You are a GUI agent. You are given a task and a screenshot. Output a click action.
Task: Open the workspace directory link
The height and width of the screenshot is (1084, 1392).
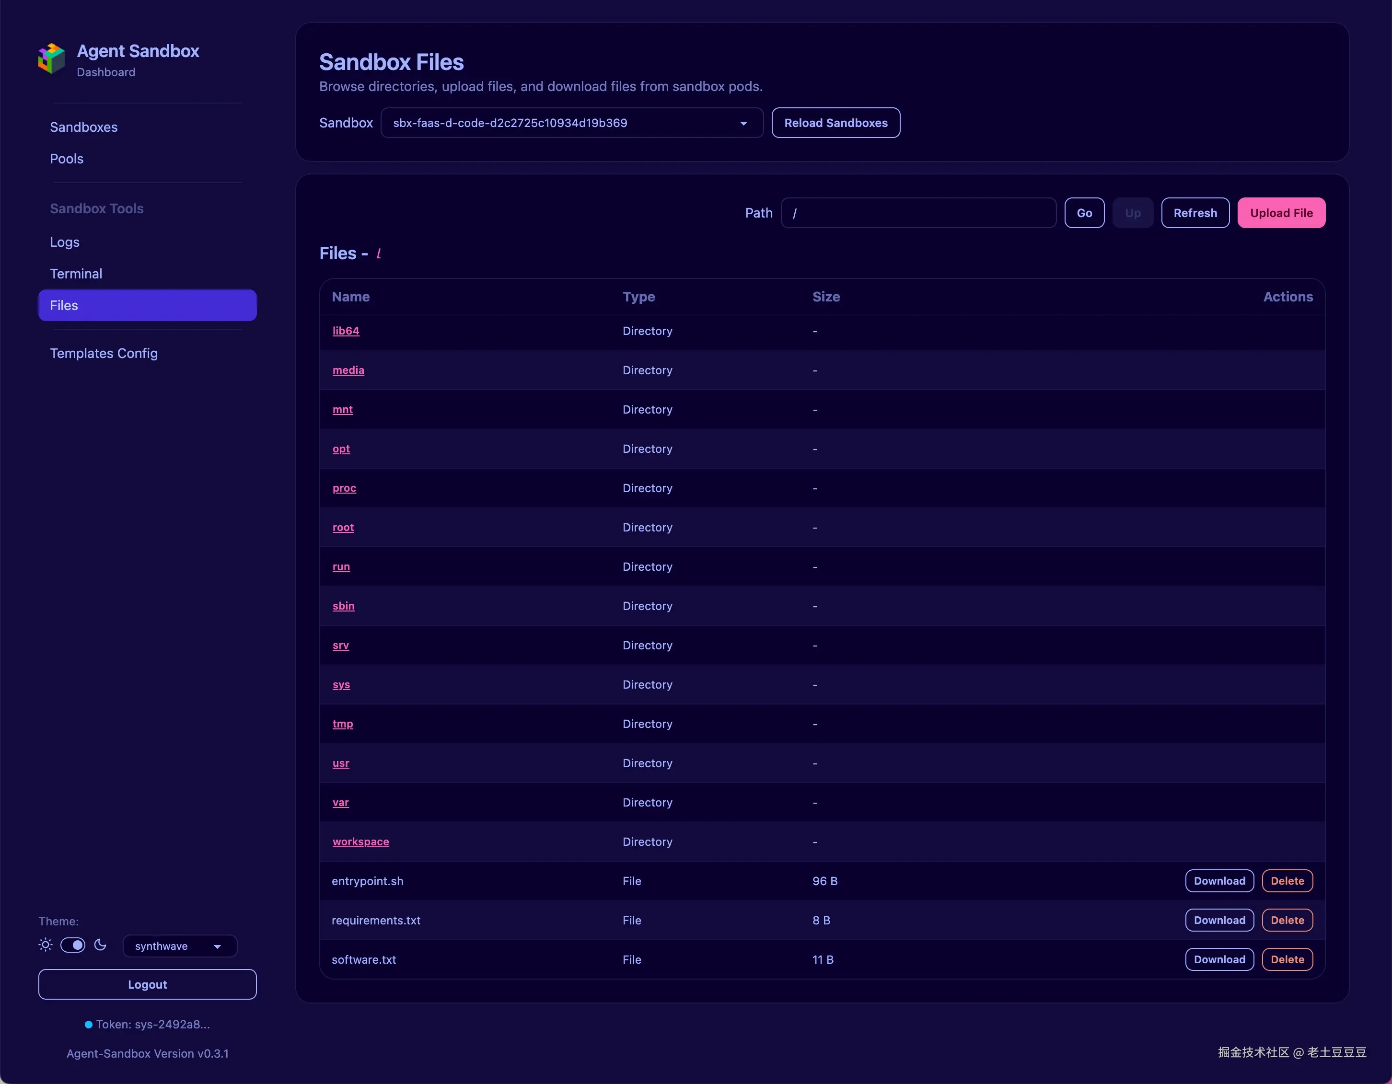[x=361, y=842]
